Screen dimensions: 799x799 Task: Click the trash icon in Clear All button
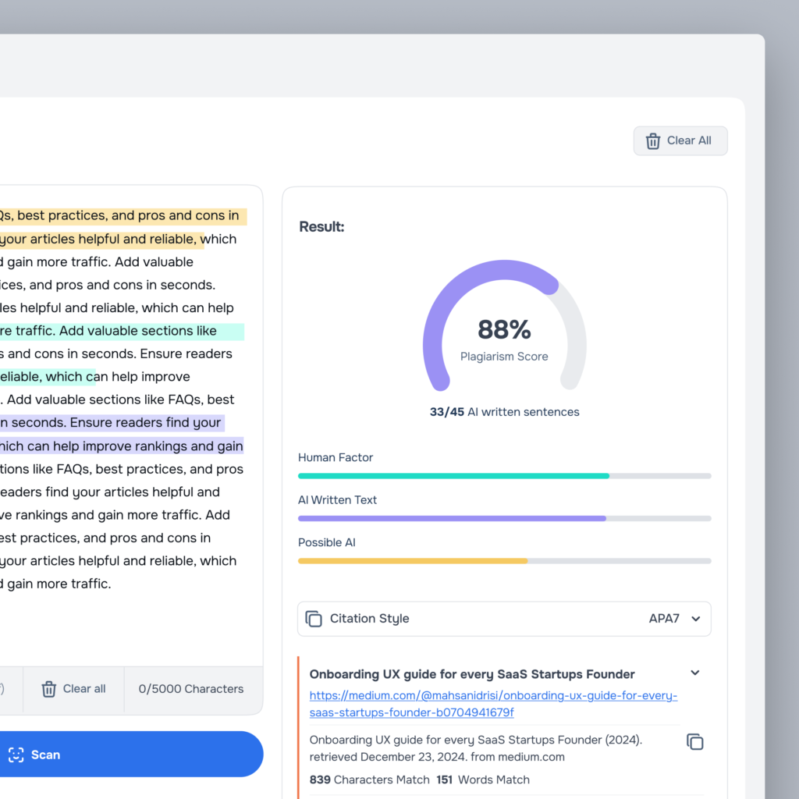pyautogui.click(x=653, y=141)
